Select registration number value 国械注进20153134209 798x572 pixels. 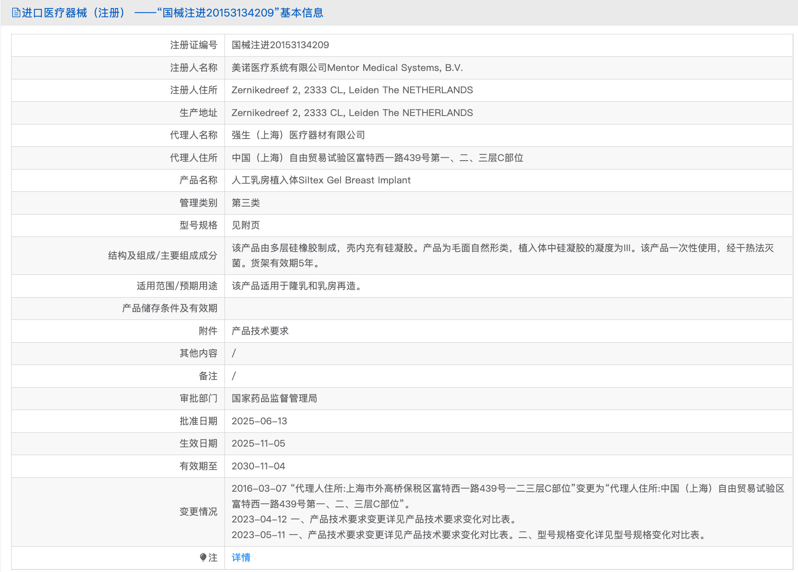tap(280, 45)
